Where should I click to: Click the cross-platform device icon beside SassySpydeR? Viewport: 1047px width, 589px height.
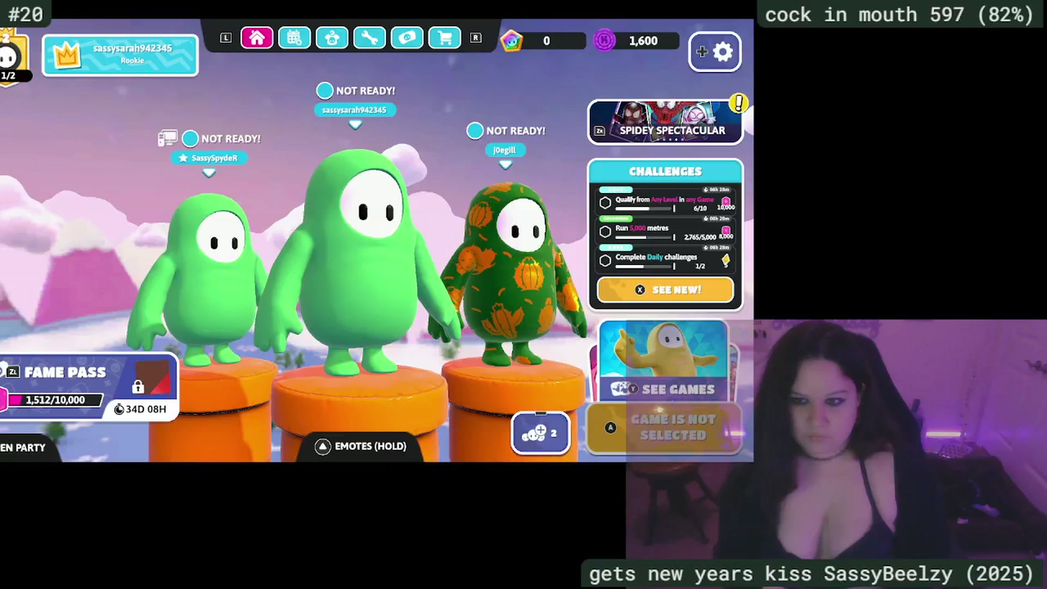(x=167, y=138)
